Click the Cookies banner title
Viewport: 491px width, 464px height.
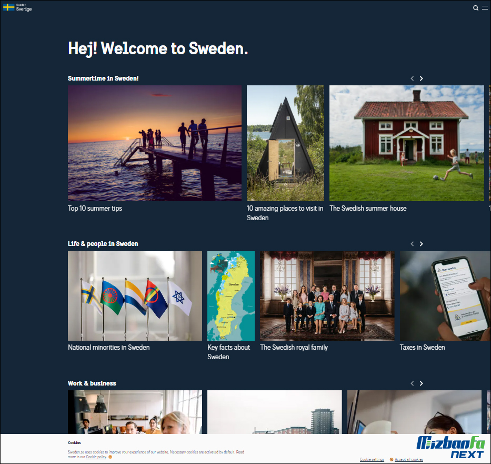74,443
